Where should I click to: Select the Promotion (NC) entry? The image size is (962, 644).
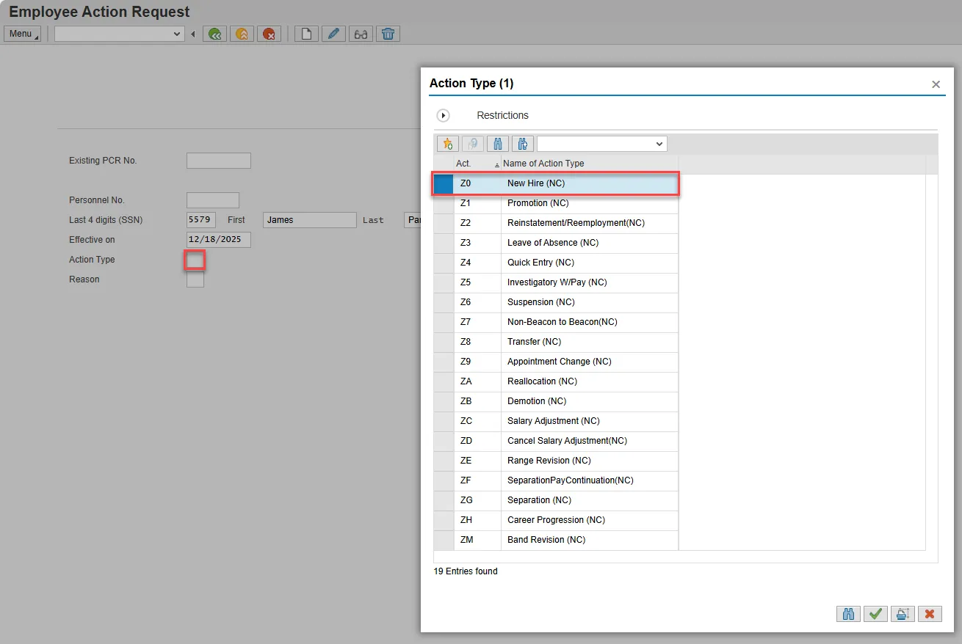click(x=538, y=203)
